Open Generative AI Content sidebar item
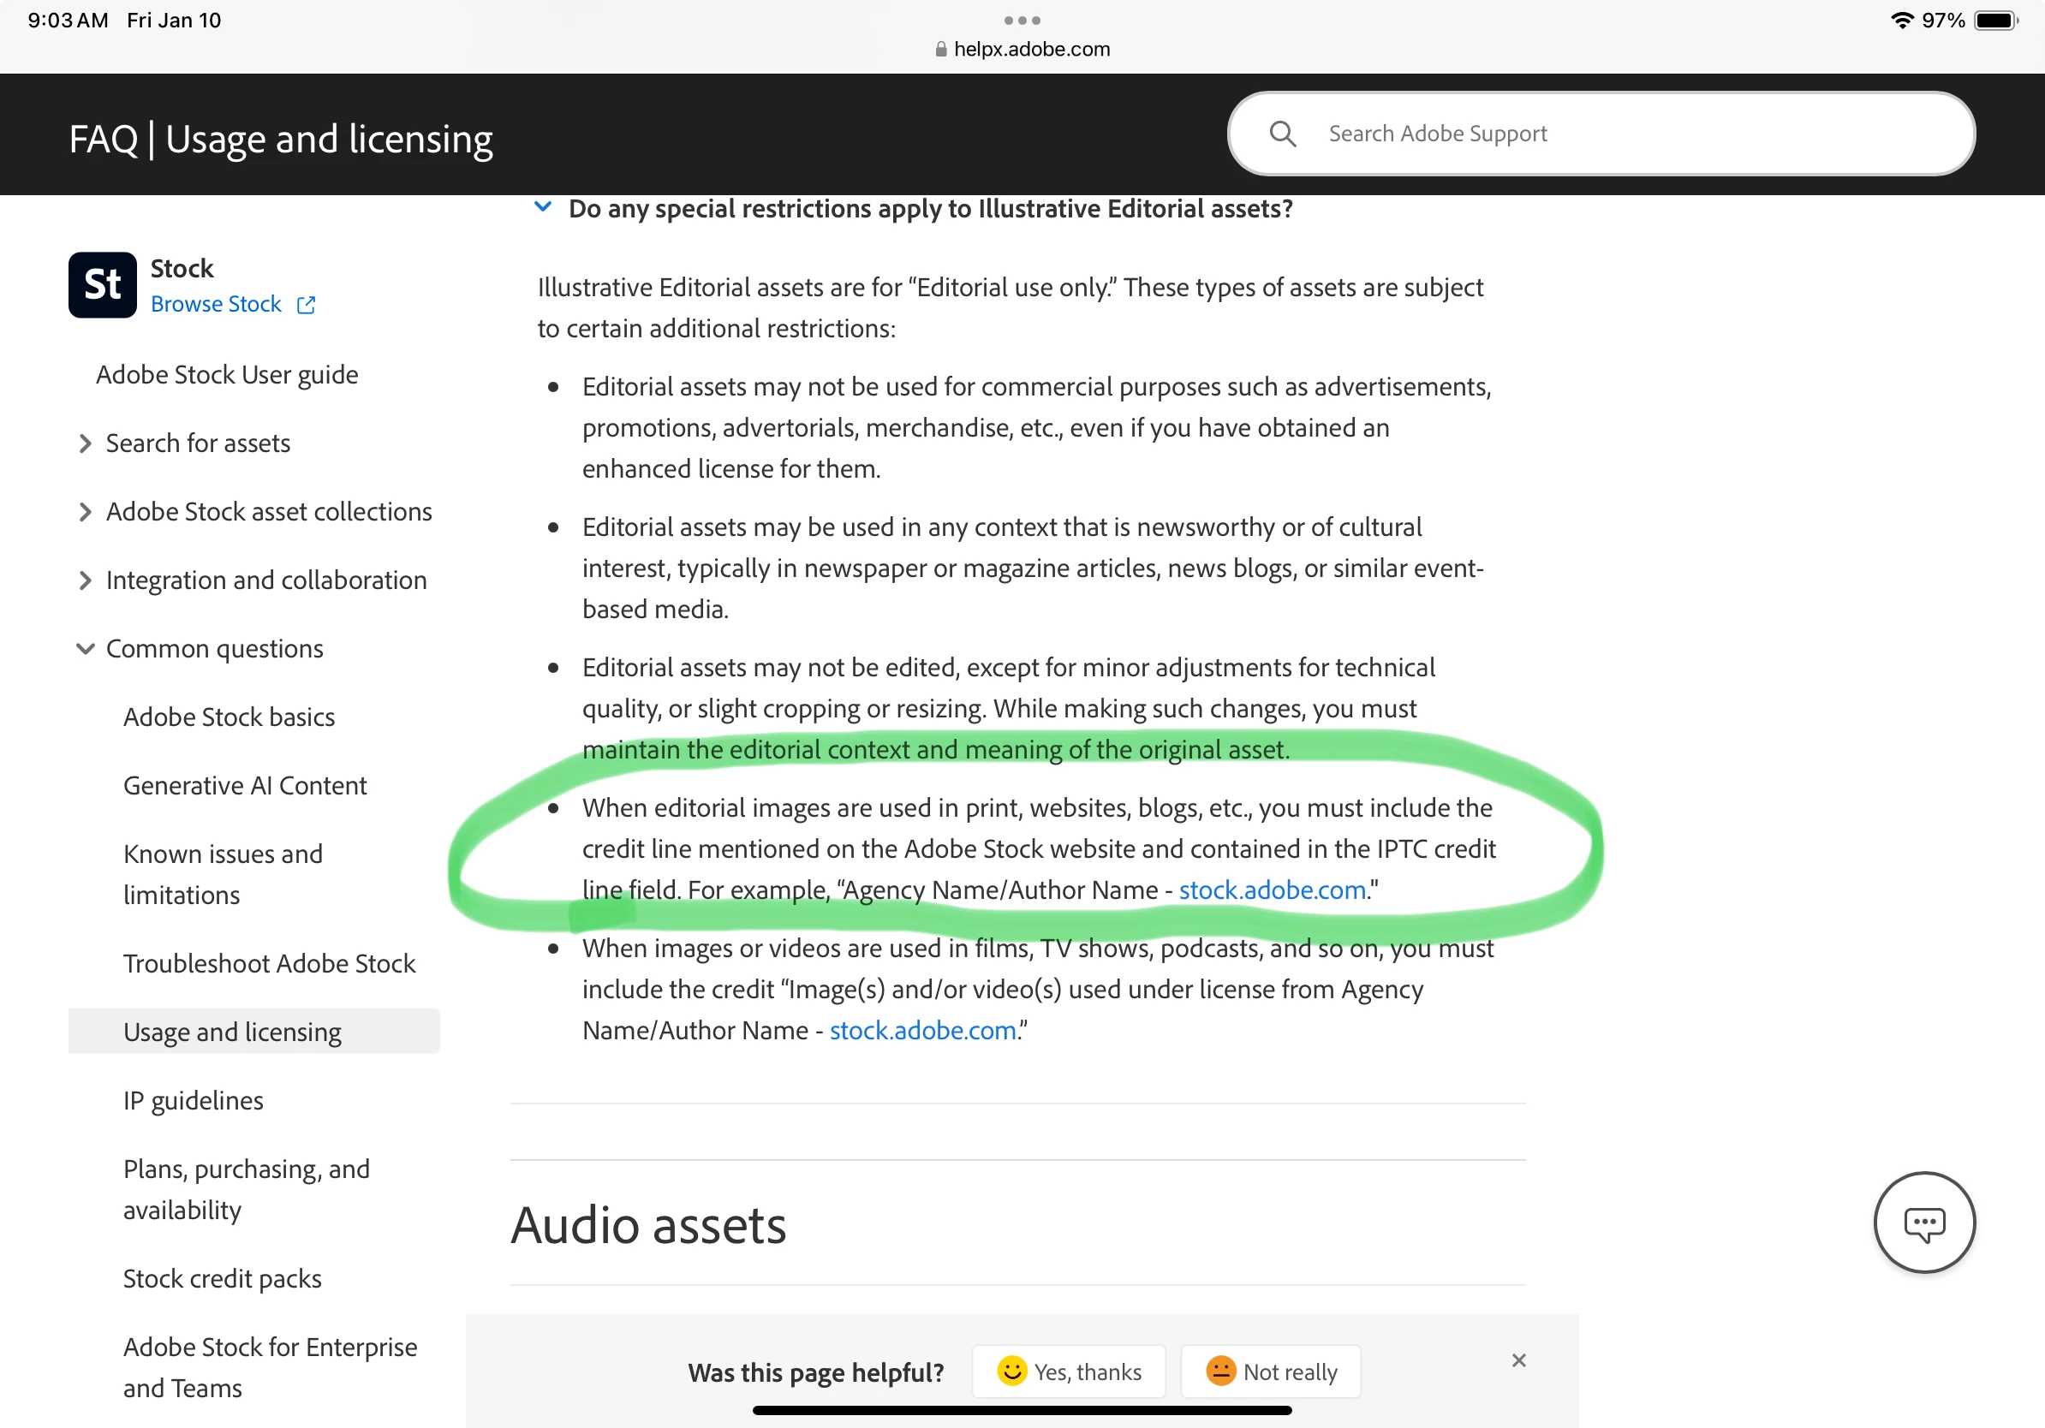Viewport: 2045px width, 1428px height. tap(245, 785)
